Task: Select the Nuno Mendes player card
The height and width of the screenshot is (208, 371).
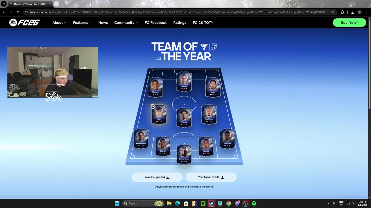Action: pyautogui.click(x=141, y=139)
